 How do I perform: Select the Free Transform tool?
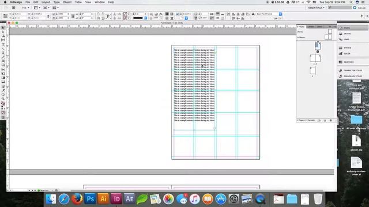[x=3, y=74]
